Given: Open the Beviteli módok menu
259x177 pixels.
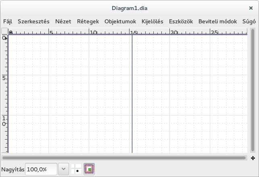Looking at the screenshot, I should (x=217, y=21).
